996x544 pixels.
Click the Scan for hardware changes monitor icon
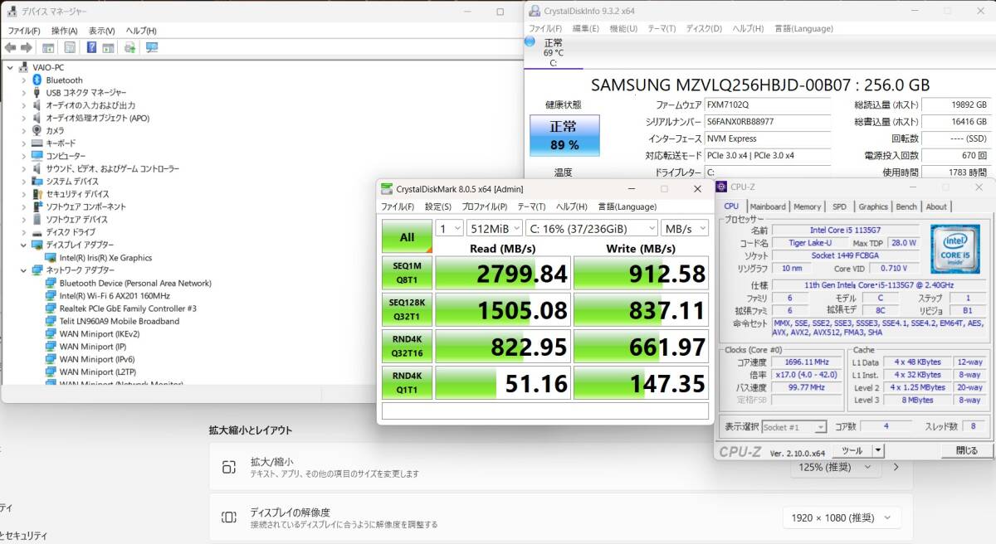tap(151, 47)
